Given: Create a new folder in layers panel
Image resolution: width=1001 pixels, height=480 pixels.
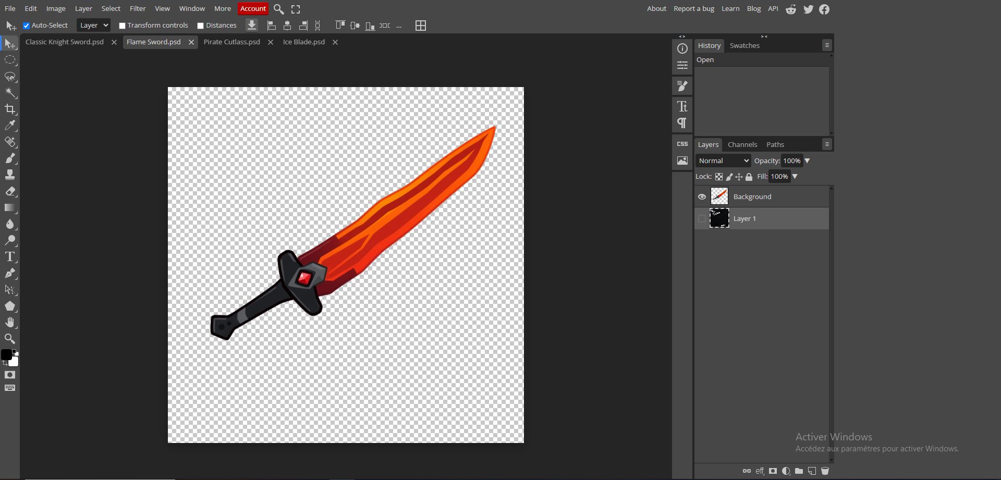Looking at the screenshot, I should click(799, 471).
